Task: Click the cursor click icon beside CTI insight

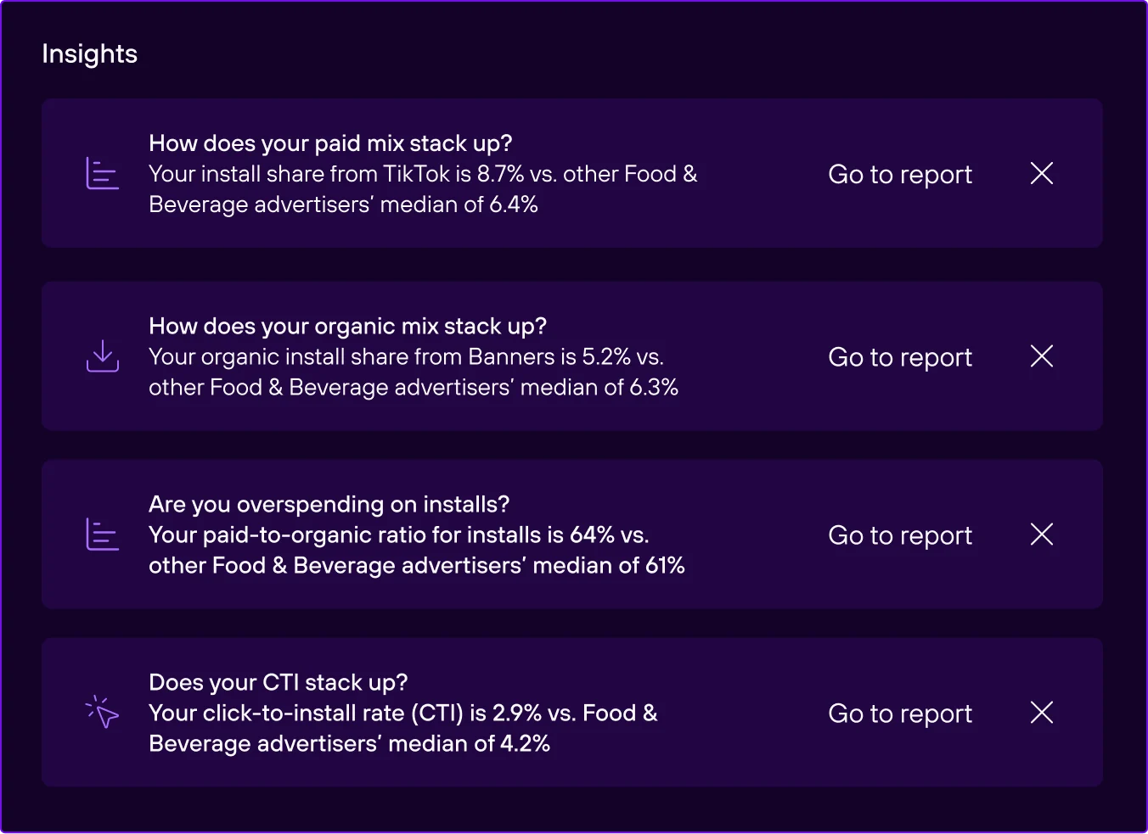Action: coord(102,713)
